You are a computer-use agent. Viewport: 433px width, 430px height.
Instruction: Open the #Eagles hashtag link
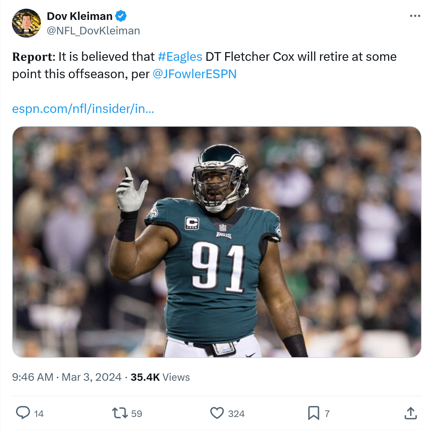(180, 57)
